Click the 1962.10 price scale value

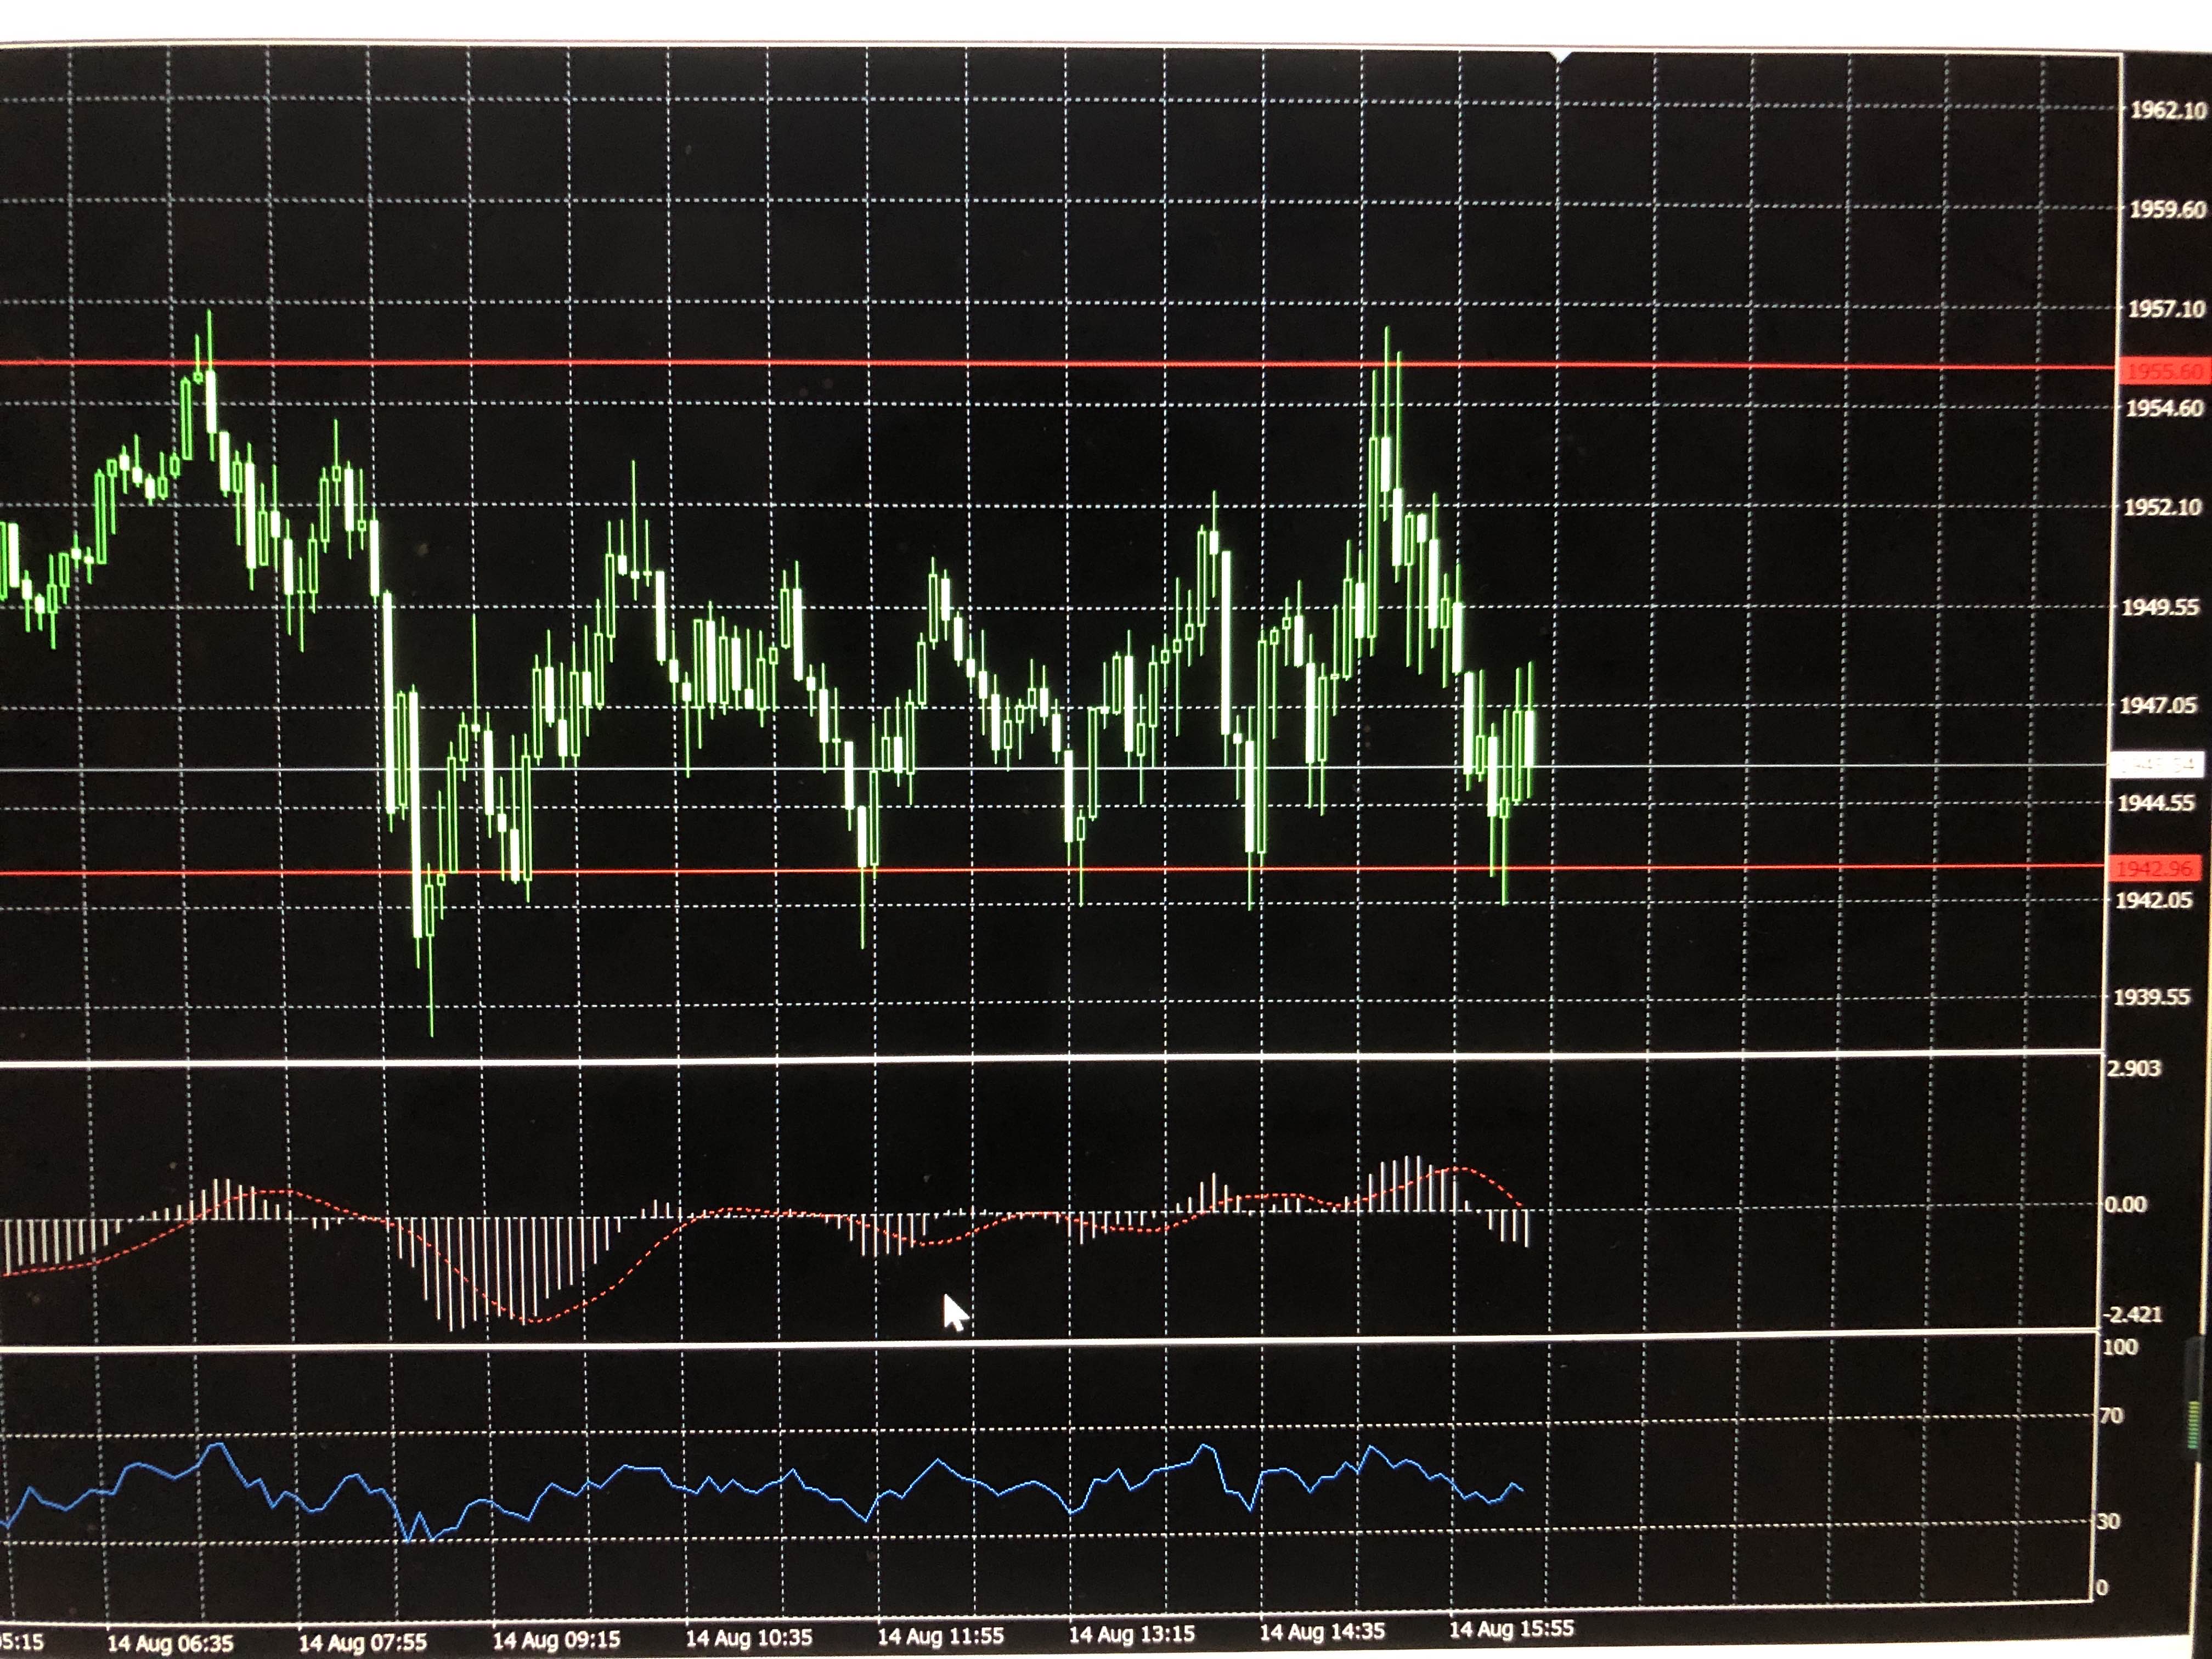[x=2168, y=111]
